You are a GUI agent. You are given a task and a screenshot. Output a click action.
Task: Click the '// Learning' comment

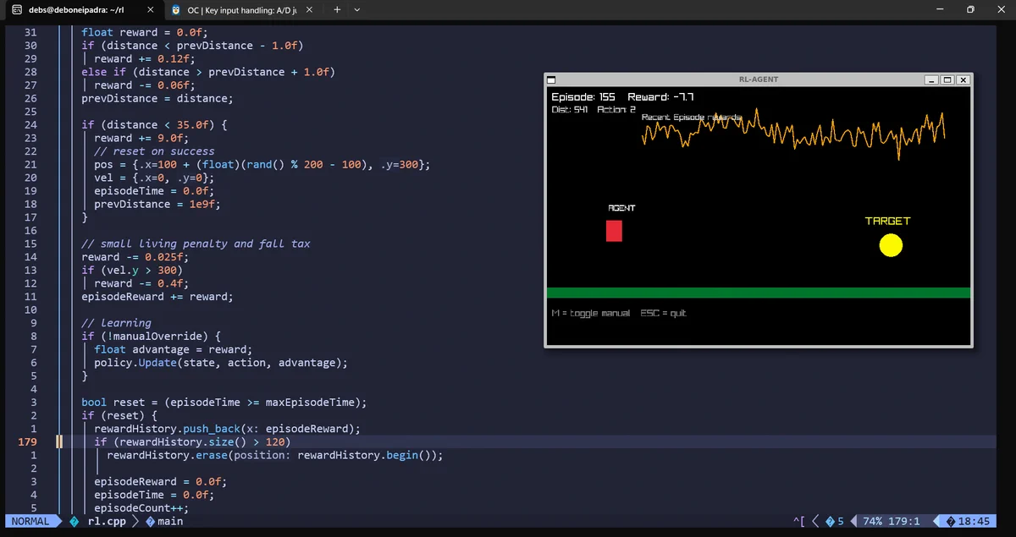tap(116, 322)
